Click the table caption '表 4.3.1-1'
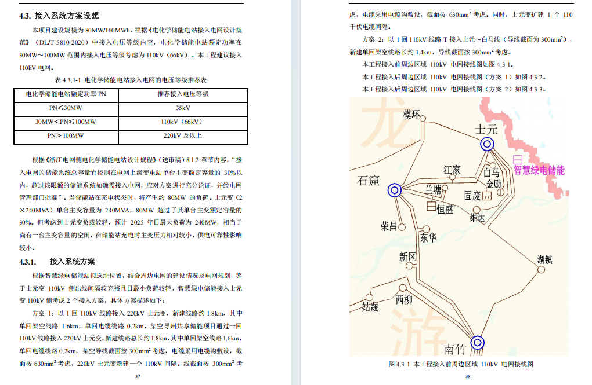The height and width of the screenshot is (385, 592). [x=68, y=80]
